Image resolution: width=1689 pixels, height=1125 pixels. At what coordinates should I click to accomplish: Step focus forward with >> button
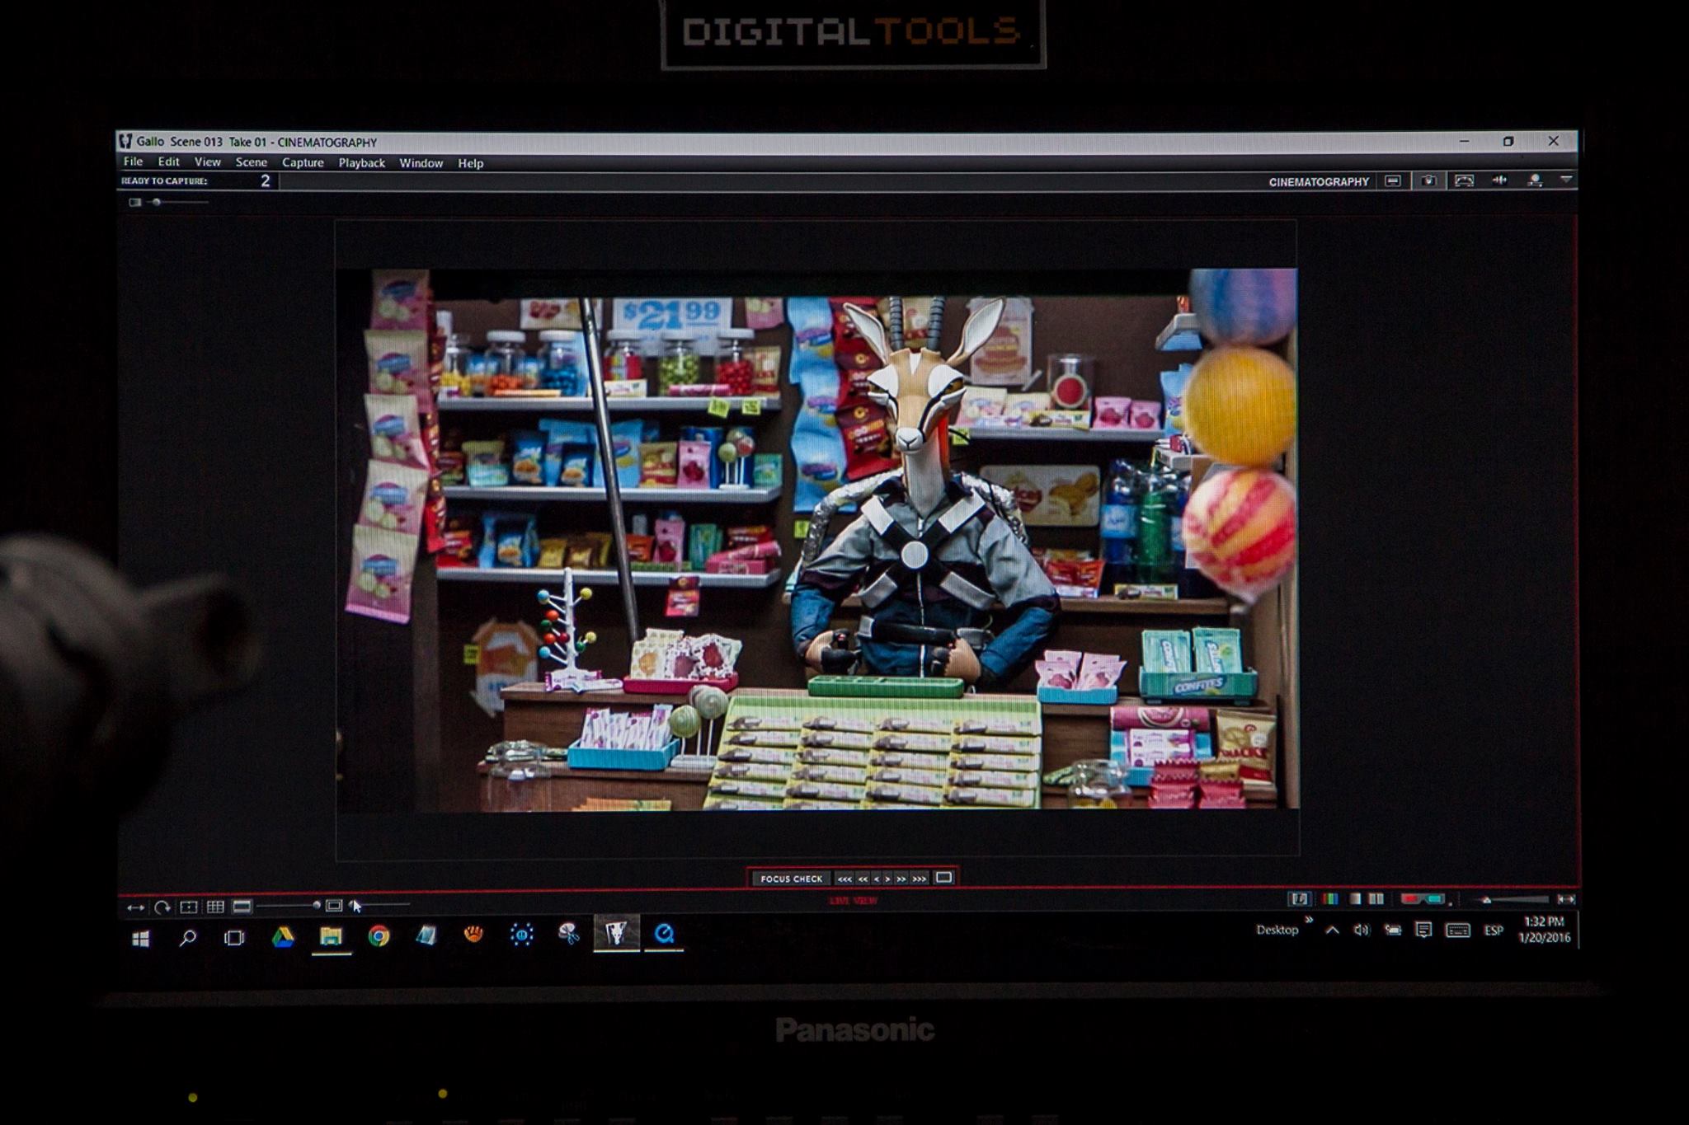(x=901, y=879)
